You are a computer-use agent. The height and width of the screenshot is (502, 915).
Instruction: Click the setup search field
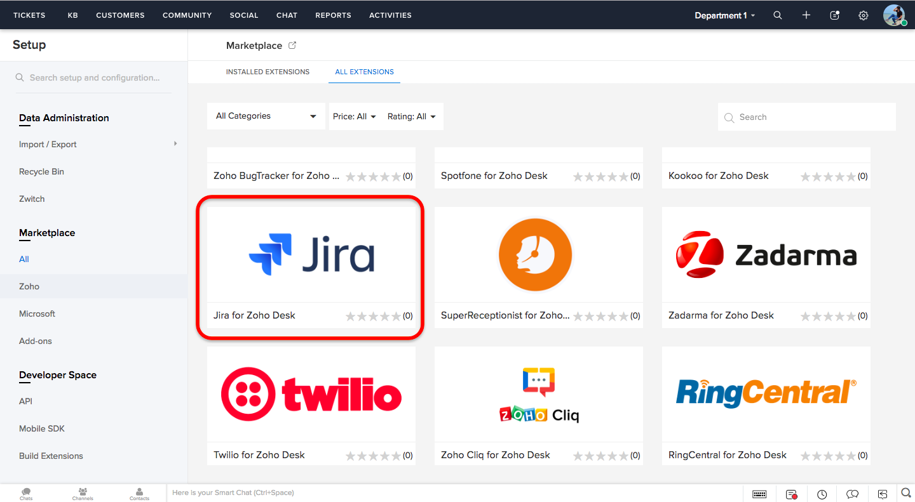(94, 77)
